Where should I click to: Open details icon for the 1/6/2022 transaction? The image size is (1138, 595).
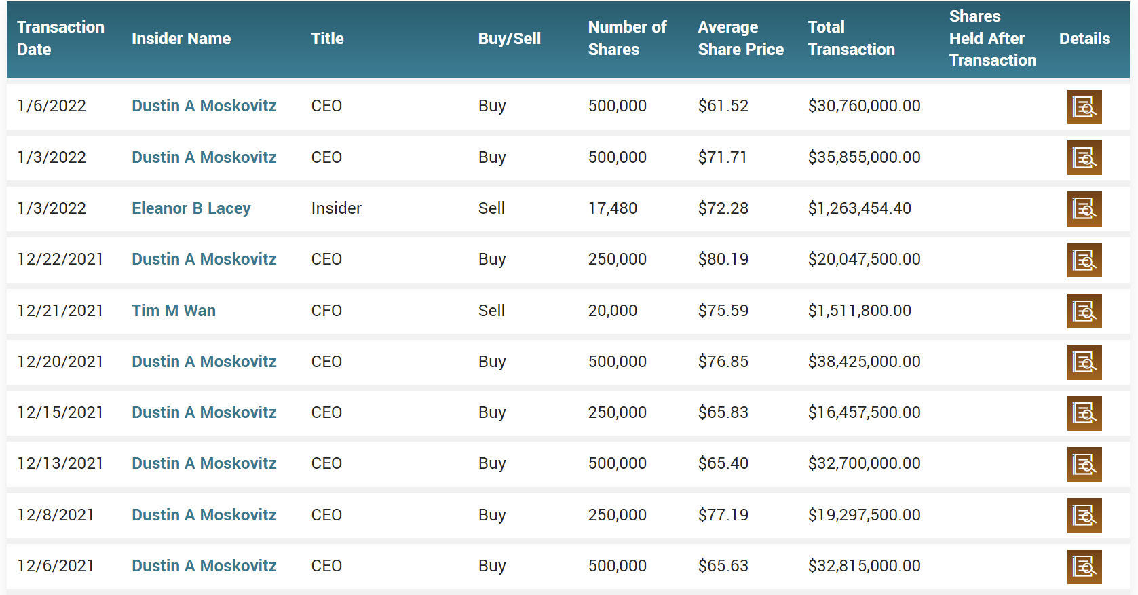click(x=1084, y=107)
